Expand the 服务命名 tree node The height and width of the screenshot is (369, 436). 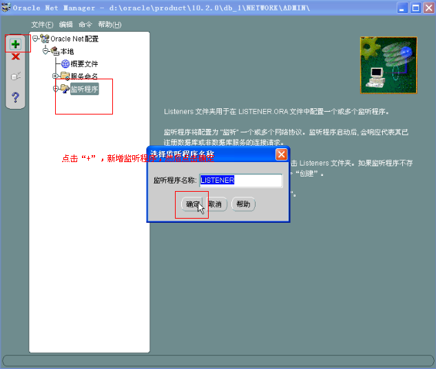point(55,76)
